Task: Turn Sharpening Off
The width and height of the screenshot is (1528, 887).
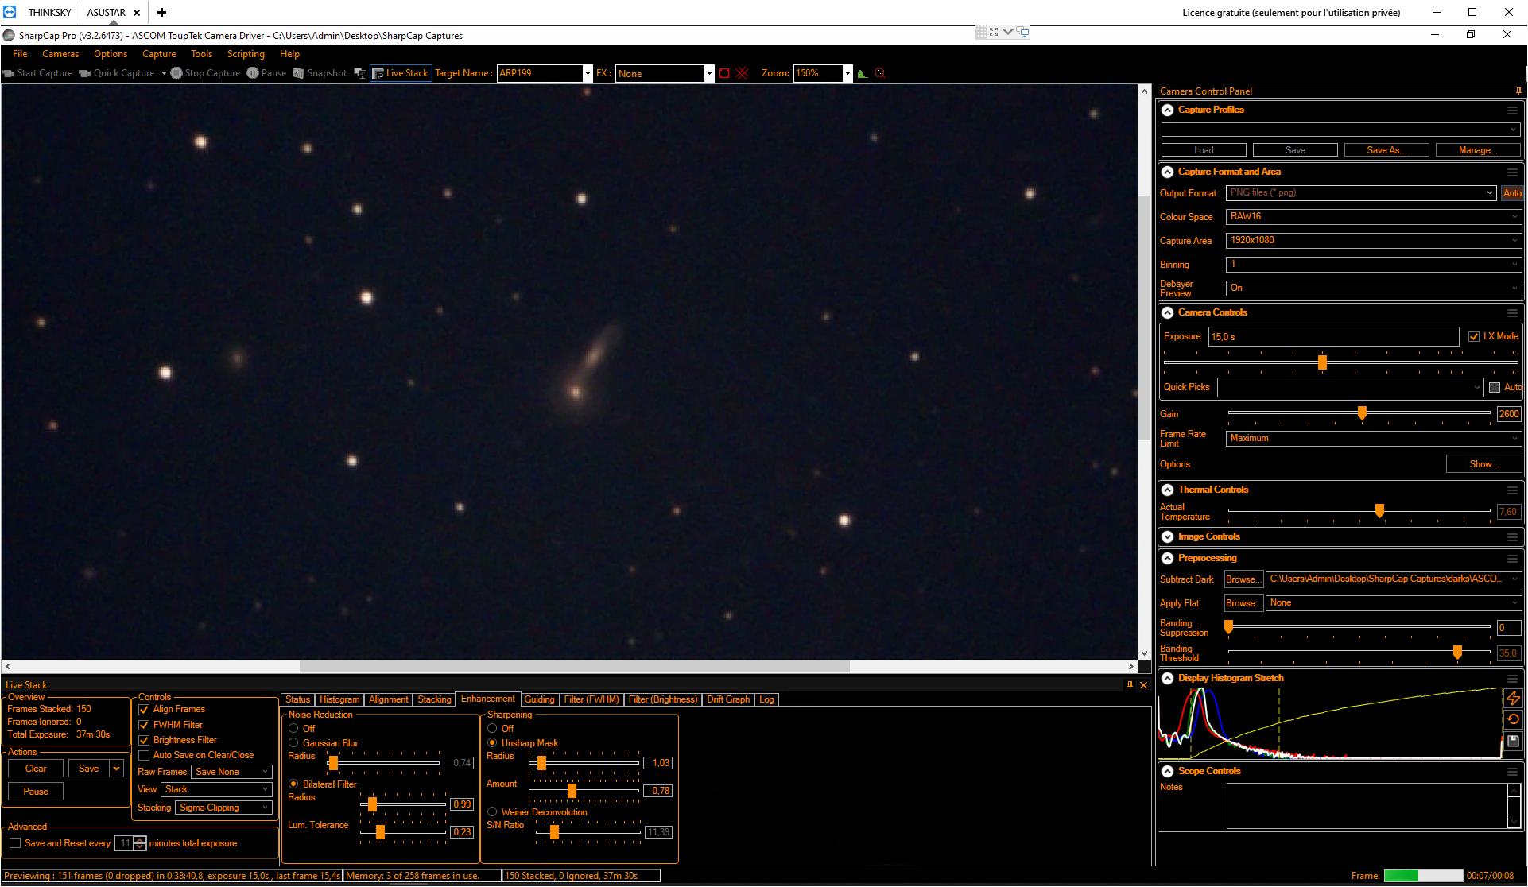Action: 492,729
